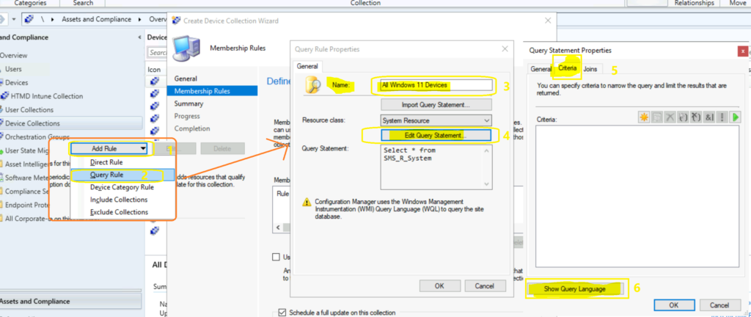Click the Icon column header
This screenshot has width=751, height=317.
point(154,70)
